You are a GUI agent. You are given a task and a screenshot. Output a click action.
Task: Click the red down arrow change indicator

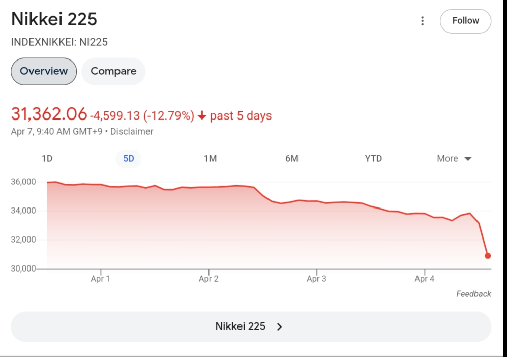click(202, 116)
